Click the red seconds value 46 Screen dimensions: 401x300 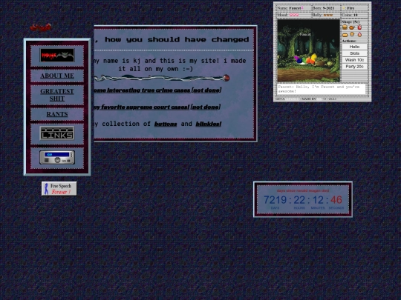coord(336,200)
